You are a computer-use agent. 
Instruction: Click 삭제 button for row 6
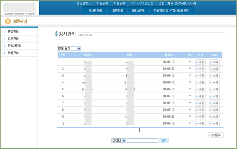[214, 96]
